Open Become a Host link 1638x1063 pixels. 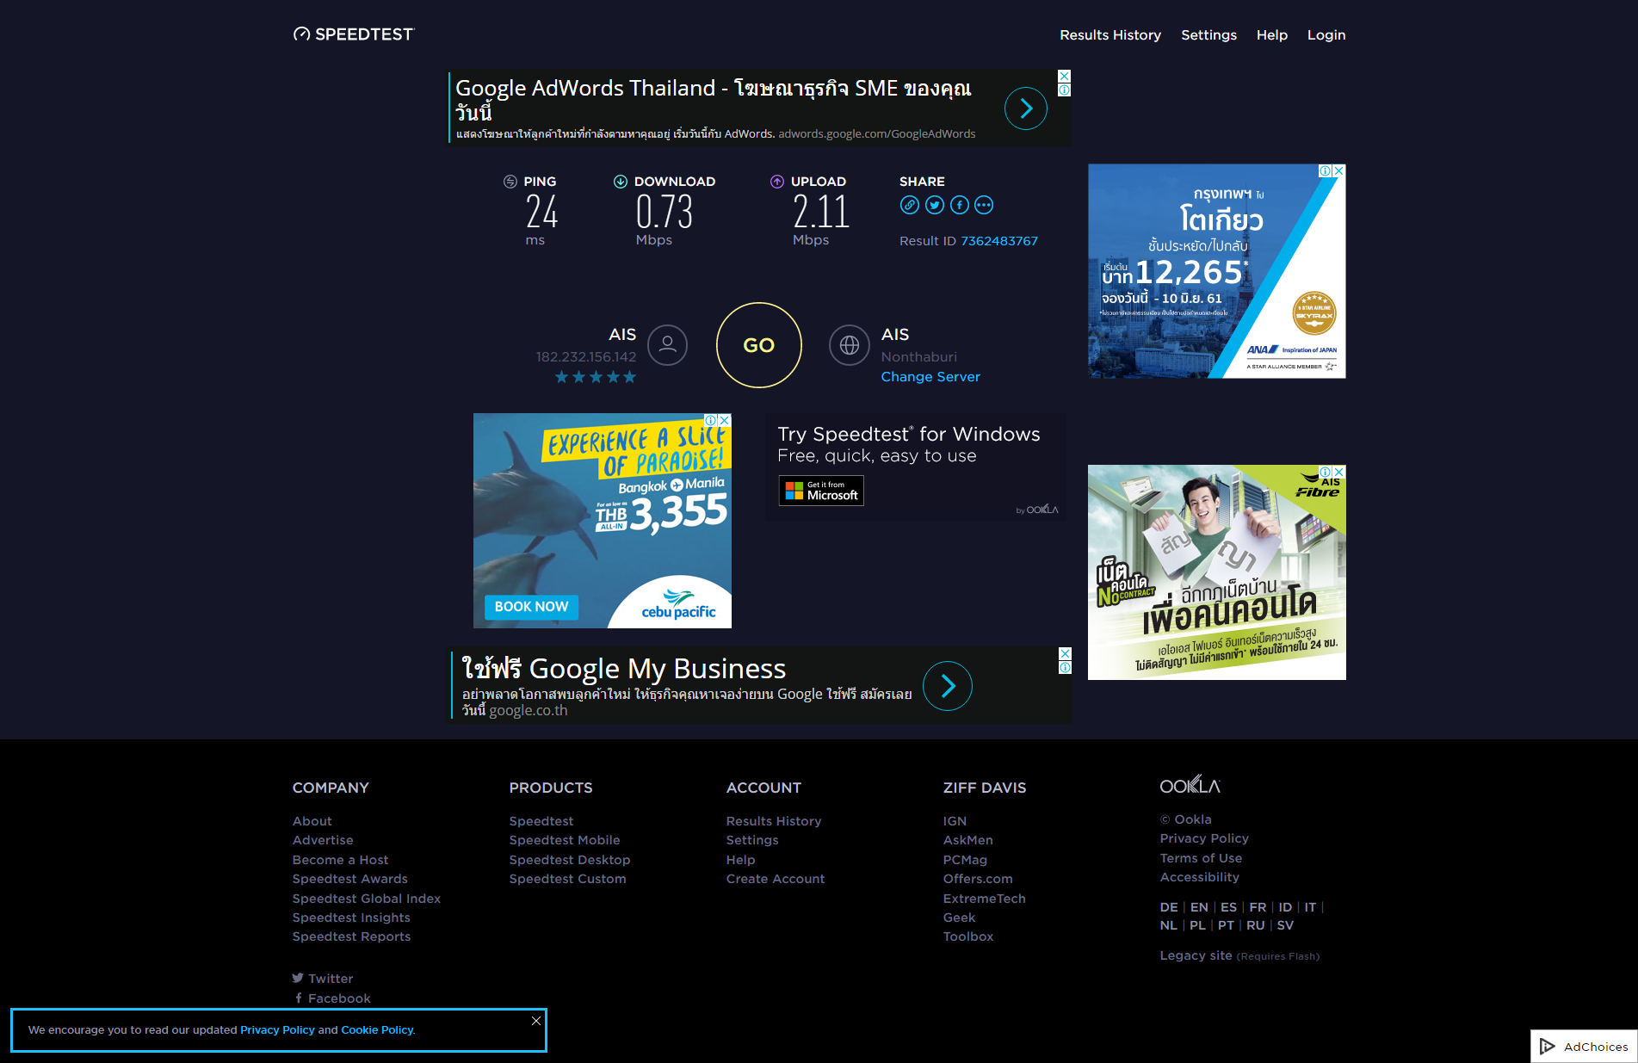[340, 860]
